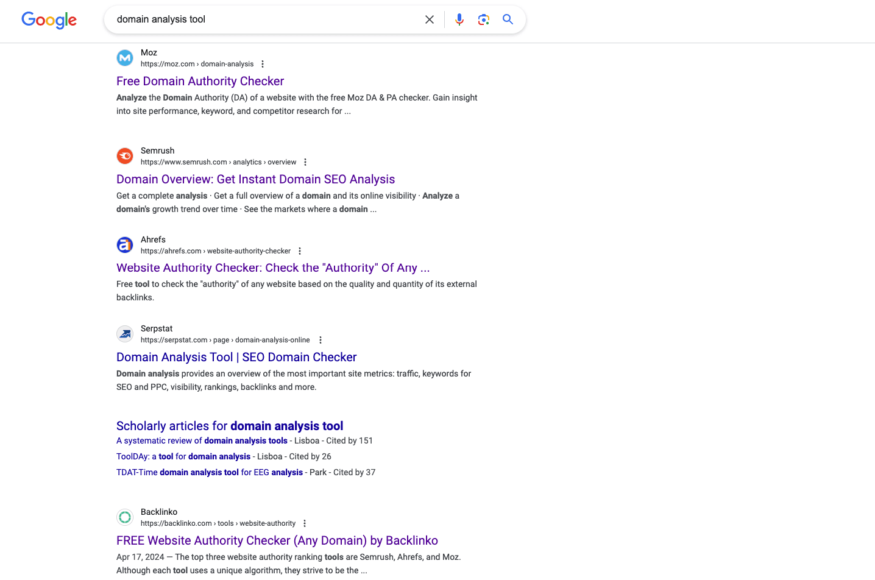The width and height of the screenshot is (875, 580).
Task: Click the Moz favicon
Action: [125, 58]
